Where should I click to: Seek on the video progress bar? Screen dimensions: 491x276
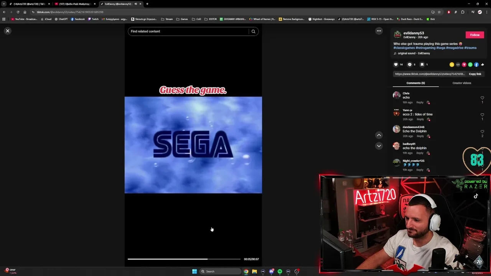(x=184, y=259)
